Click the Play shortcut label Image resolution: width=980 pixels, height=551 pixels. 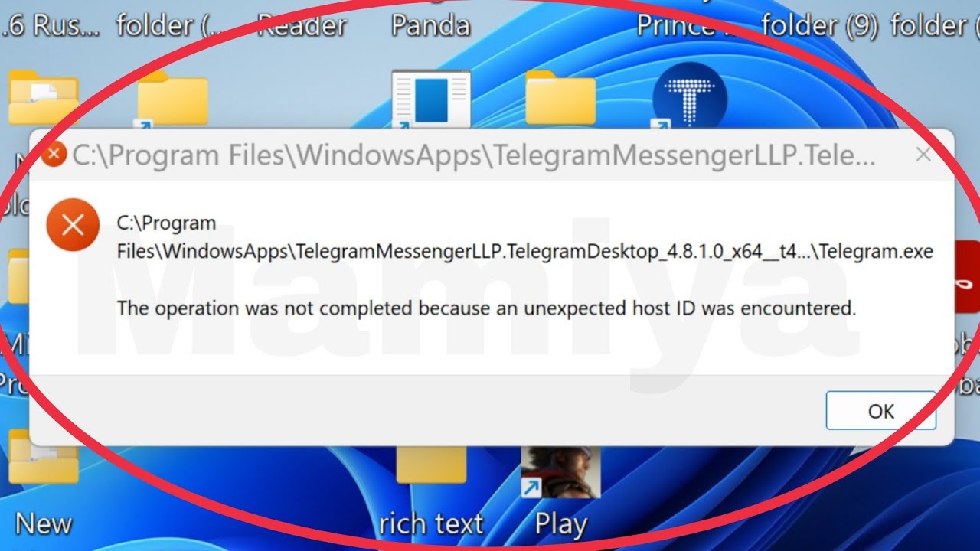click(x=560, y=525)
